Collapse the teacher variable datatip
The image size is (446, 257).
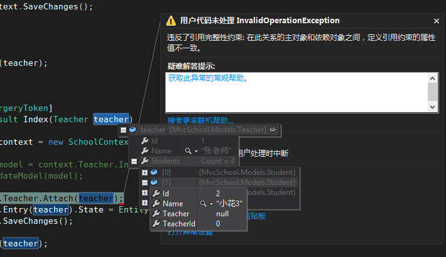[123, 130]
